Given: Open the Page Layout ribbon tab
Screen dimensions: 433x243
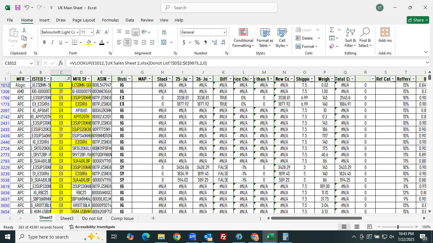Looking at the screenshot, I should click(84, 20).
